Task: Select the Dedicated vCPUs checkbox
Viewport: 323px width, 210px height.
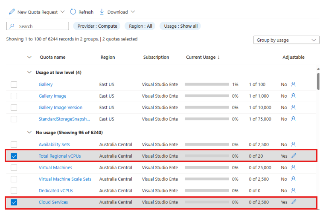Action: tap(14, 191)
